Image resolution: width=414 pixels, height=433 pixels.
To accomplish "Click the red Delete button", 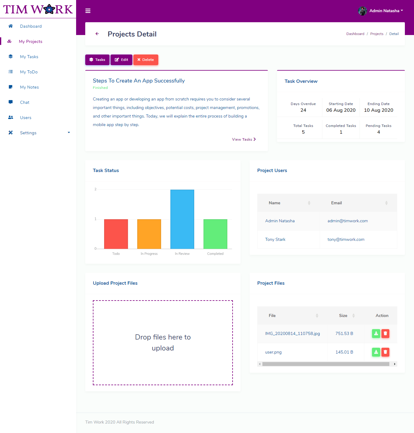I will tap(146, 60).
